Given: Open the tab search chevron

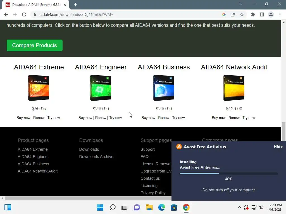Looking at the screenshot, I should (241, 4).
